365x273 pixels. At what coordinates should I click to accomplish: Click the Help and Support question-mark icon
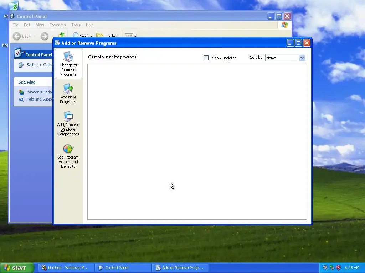(21, 100)
